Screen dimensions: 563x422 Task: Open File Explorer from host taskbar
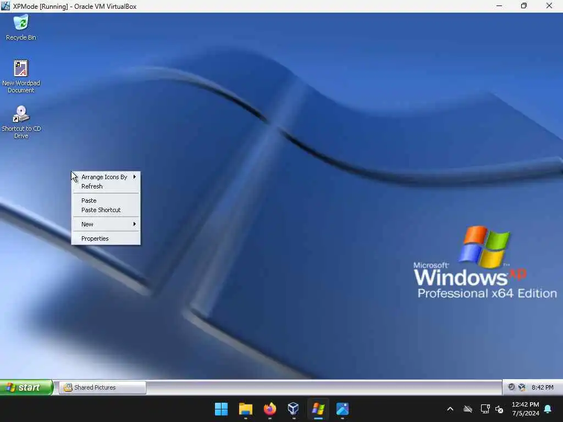coord(246,409)
